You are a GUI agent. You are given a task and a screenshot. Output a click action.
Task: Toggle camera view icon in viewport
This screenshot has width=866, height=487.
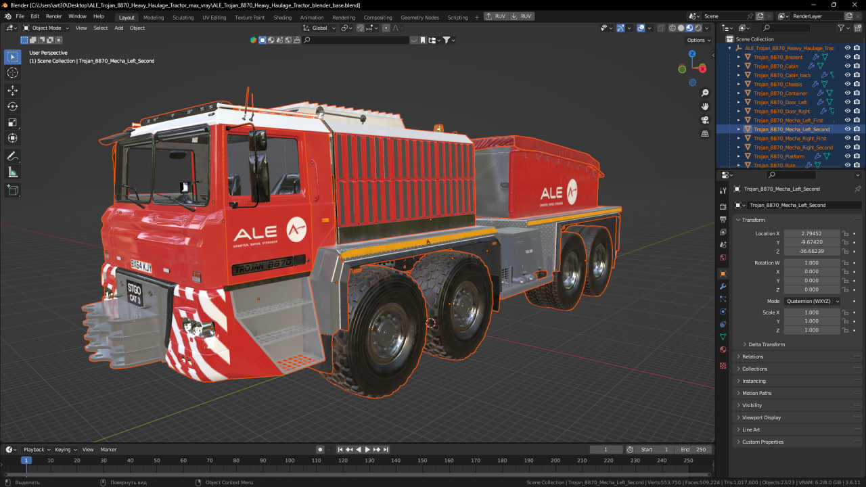point(705,120)
